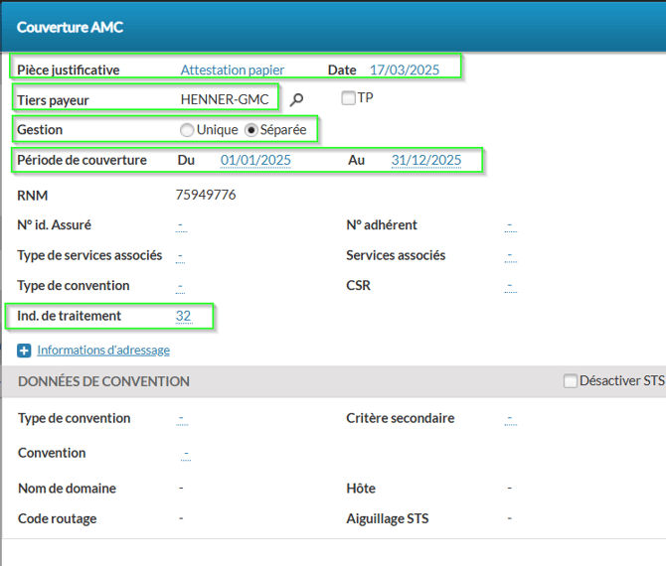
Task: Set Type de services associés value
Action: click(x=180, y=256)
